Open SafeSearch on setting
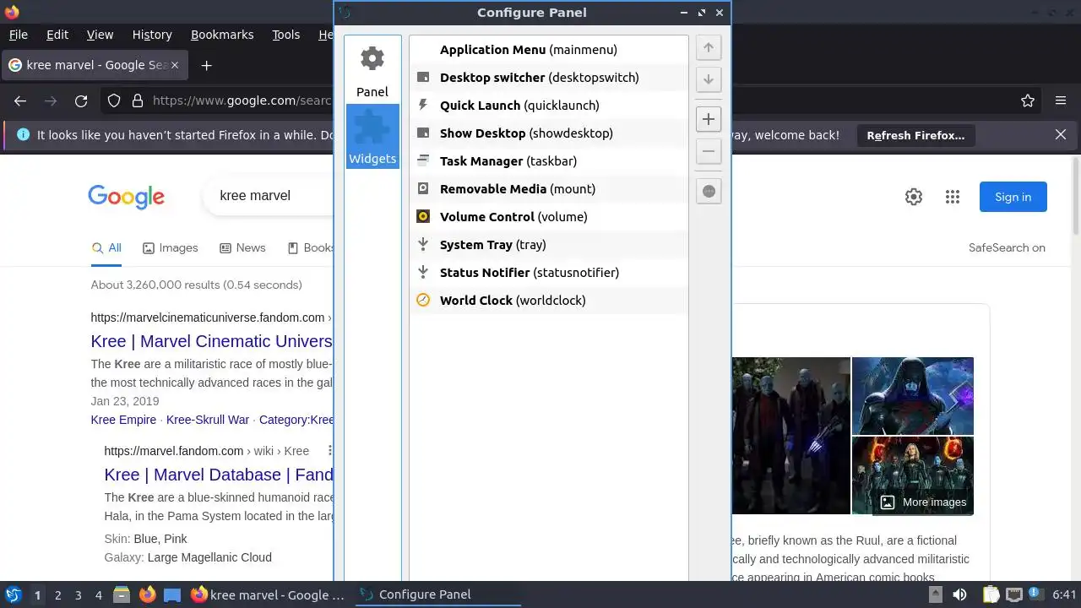This screenshot has width=1081, height=608. (x=1007, y=247)
